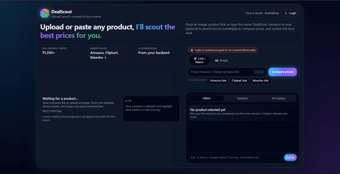This screenshot has height=174, width=340.
Task: Click the Amazon, Flipkart, Meesho + marketplaces text
Action: [105, 55]
